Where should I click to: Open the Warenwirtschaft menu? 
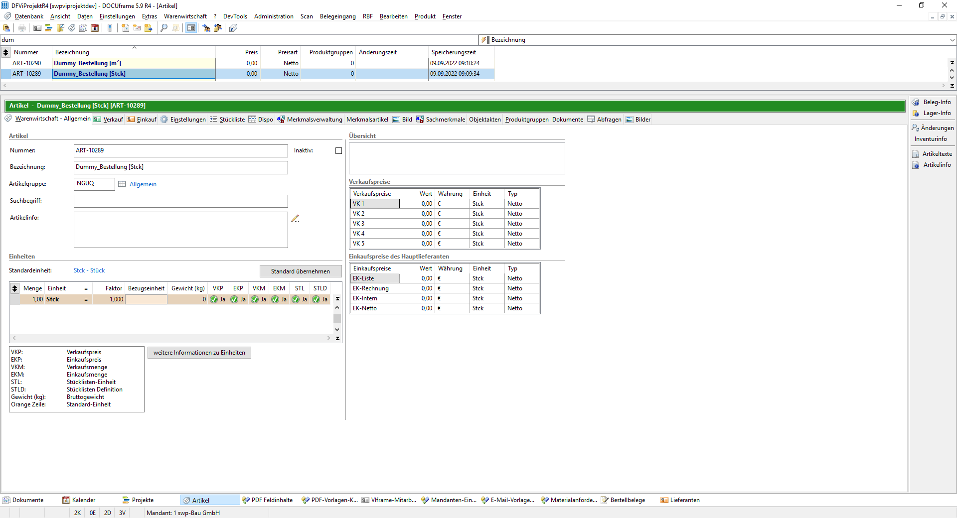(x=185, y=16)
